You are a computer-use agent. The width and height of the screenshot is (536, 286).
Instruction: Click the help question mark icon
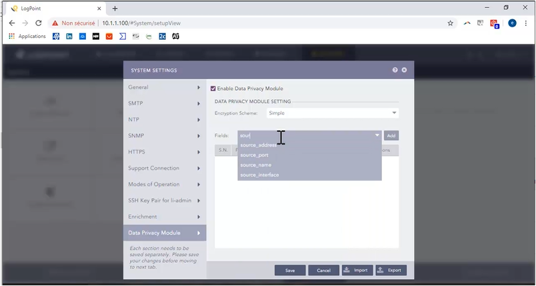pyautogui.click(x=395, y=70)
